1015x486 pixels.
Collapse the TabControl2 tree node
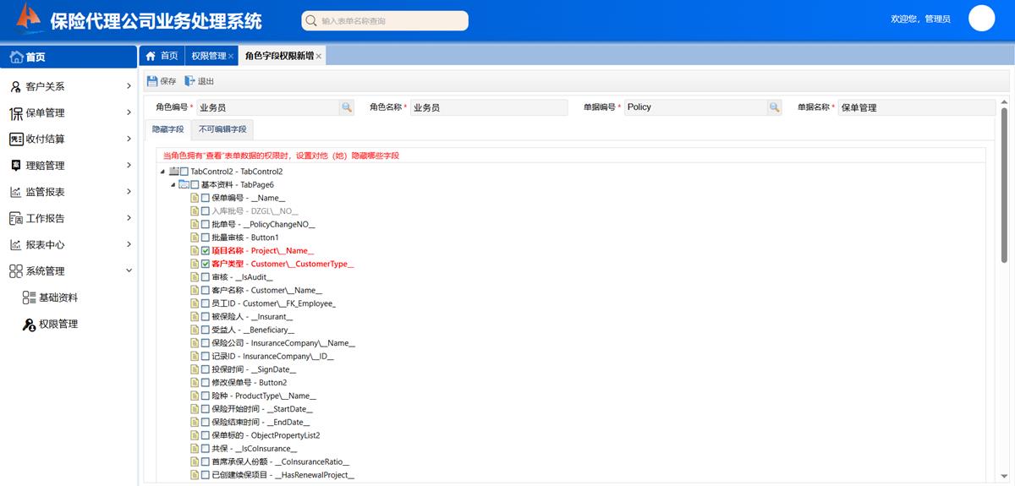coord(163,172)
